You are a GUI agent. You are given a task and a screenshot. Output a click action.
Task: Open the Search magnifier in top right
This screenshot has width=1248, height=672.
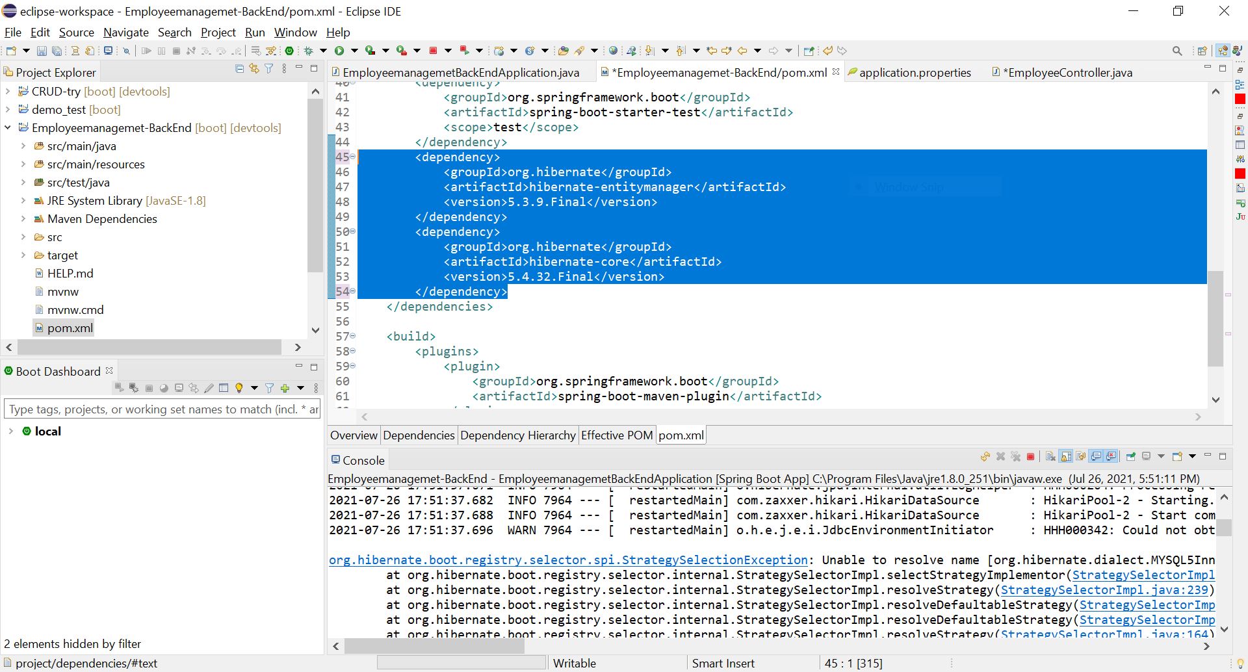pyautogui.click(x=1177, y=51)
